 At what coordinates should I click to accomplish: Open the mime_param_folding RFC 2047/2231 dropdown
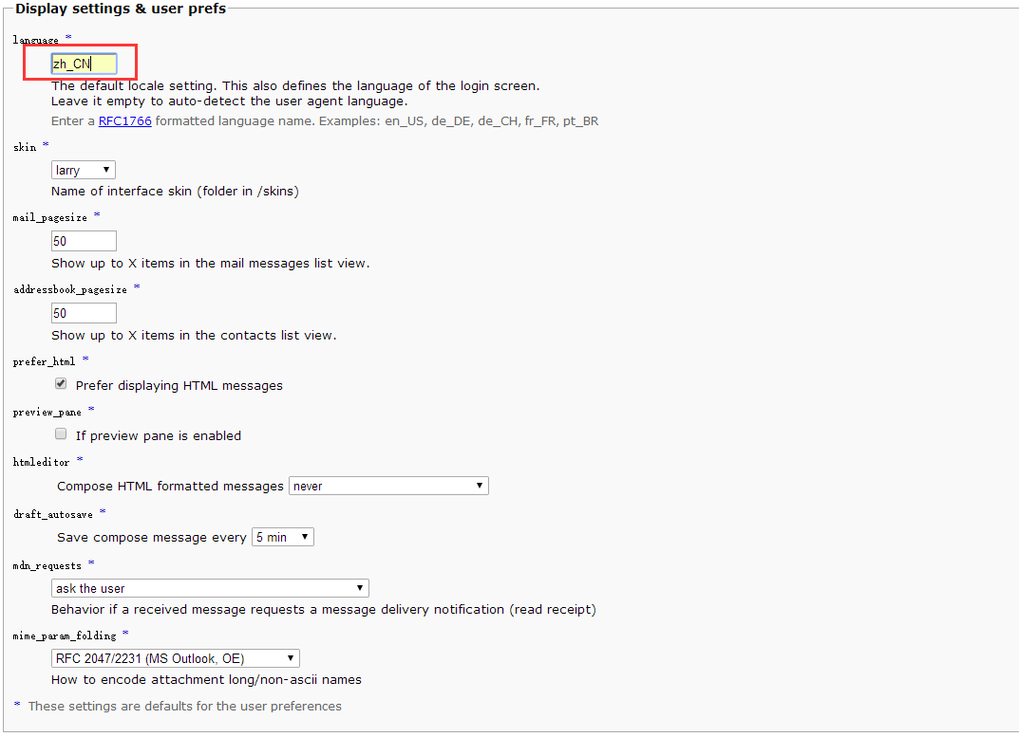pos(175,658)
